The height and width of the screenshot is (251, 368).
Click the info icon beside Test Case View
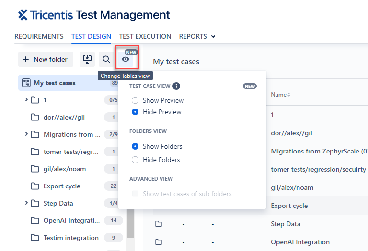(x=176, y=87)
